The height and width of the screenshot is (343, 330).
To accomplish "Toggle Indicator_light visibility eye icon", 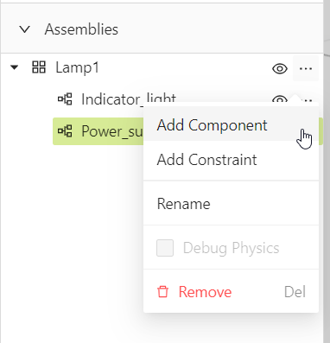I will [x=280, y=99].
